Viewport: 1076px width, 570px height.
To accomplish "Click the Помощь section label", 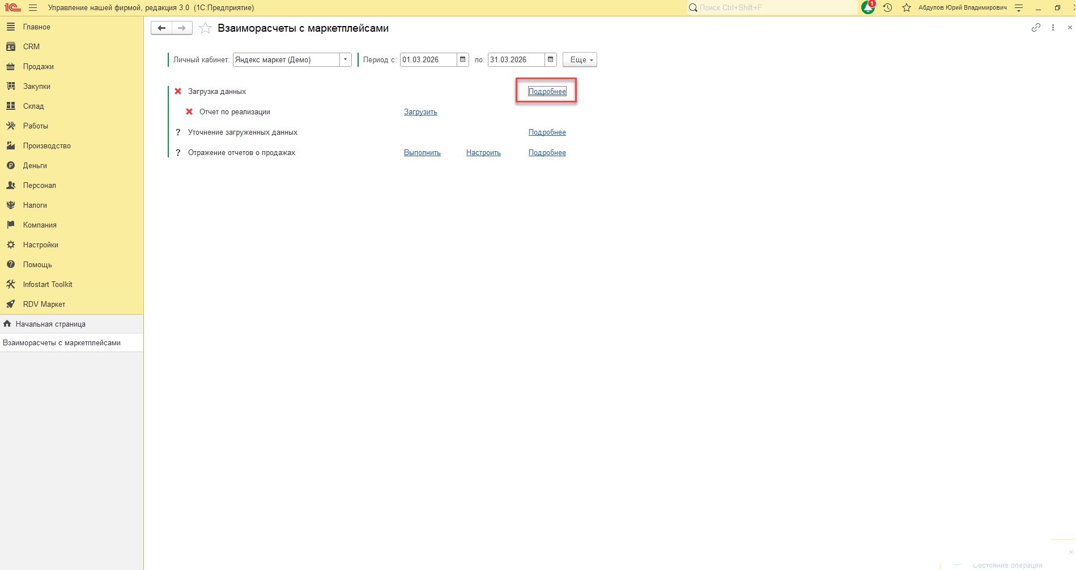I will (37, 264).
